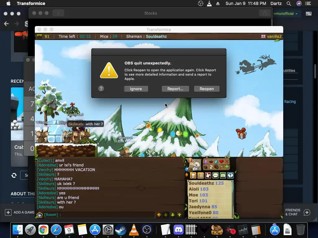
Task: Open System Preferences from the Dock
Action: pyautogui.click(x=108, y=230)
